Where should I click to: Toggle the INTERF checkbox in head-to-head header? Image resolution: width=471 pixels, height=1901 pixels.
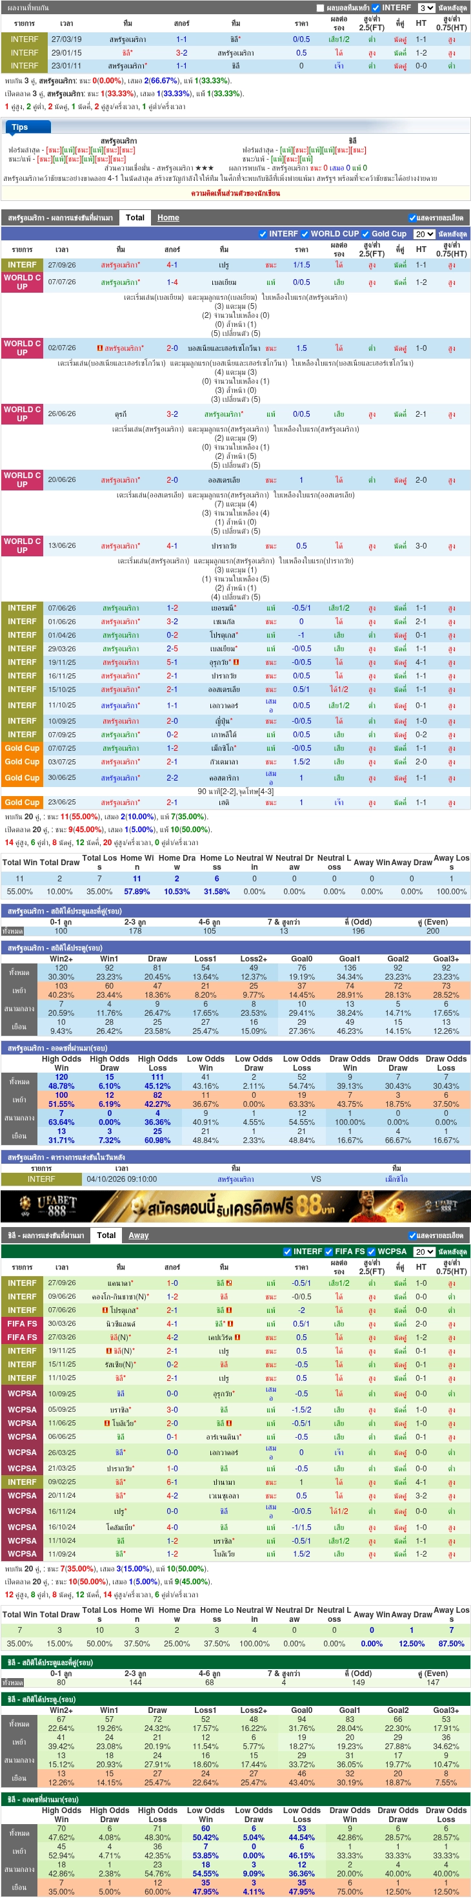(x=376, y=8)
